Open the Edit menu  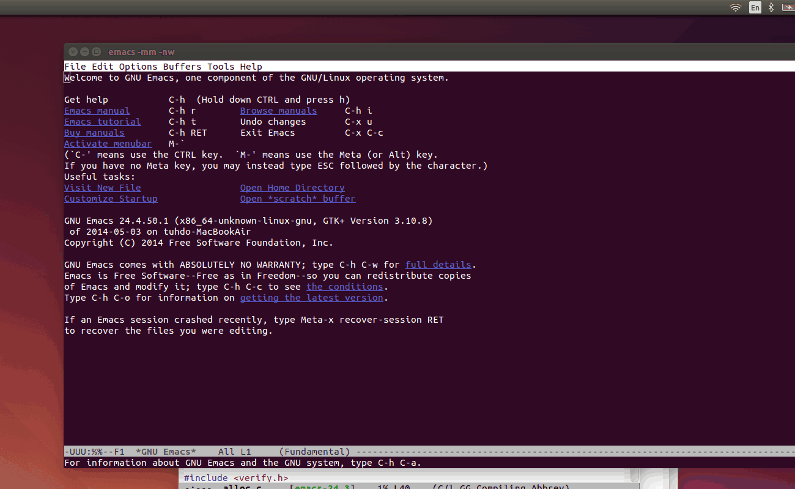coord(103,67)
